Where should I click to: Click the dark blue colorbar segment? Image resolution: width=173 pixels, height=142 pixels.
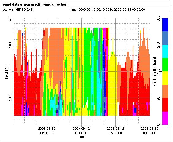click(165, 25)
